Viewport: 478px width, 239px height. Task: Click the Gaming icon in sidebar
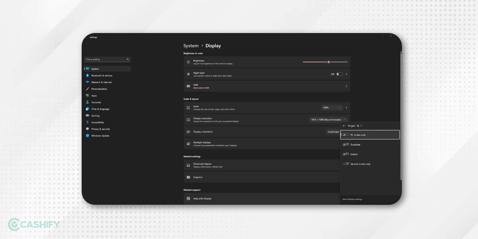87,116
